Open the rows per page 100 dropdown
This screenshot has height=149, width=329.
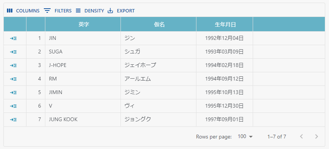tap(245, 137)
